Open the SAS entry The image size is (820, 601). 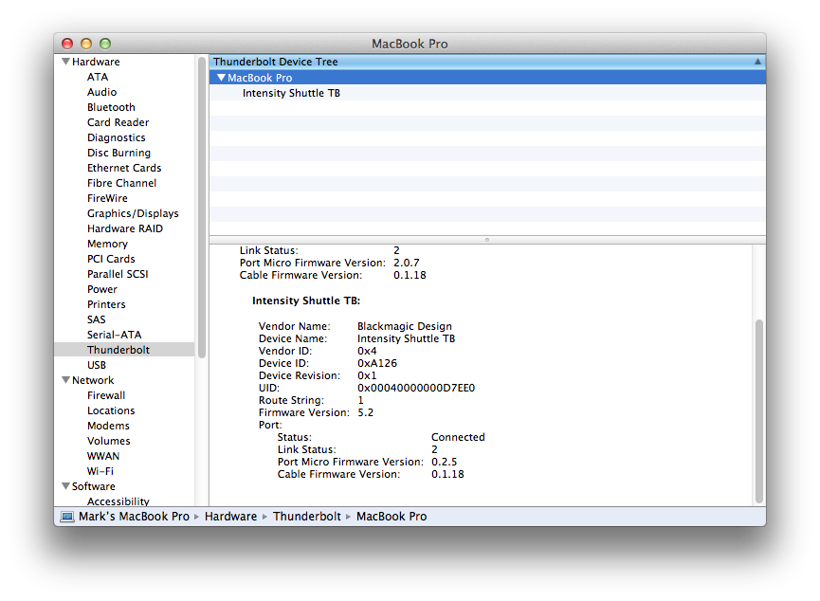97,319
